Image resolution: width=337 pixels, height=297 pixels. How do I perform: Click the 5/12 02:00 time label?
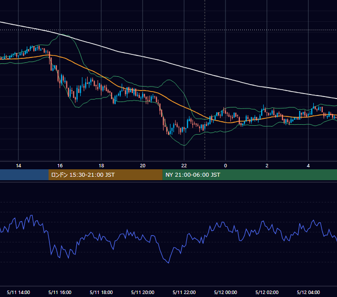[267, 292]
